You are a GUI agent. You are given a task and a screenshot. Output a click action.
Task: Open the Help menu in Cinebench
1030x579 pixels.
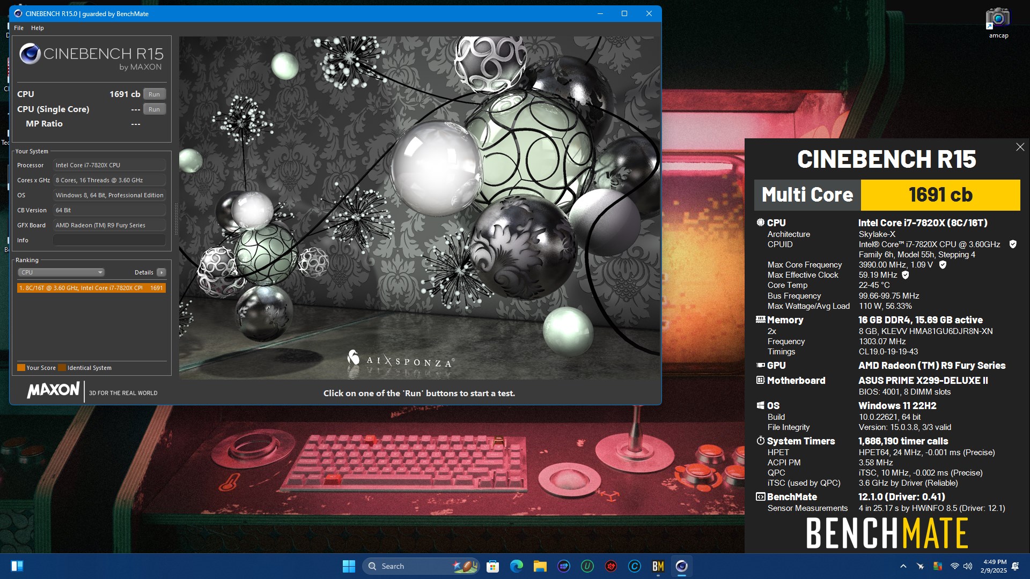coord(38,28)
